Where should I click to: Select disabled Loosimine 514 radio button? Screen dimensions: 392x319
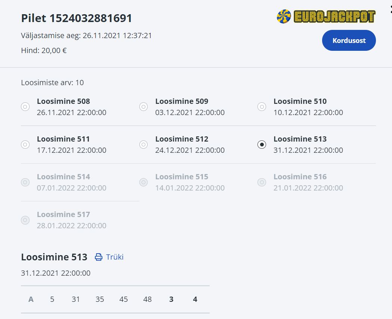25,182
